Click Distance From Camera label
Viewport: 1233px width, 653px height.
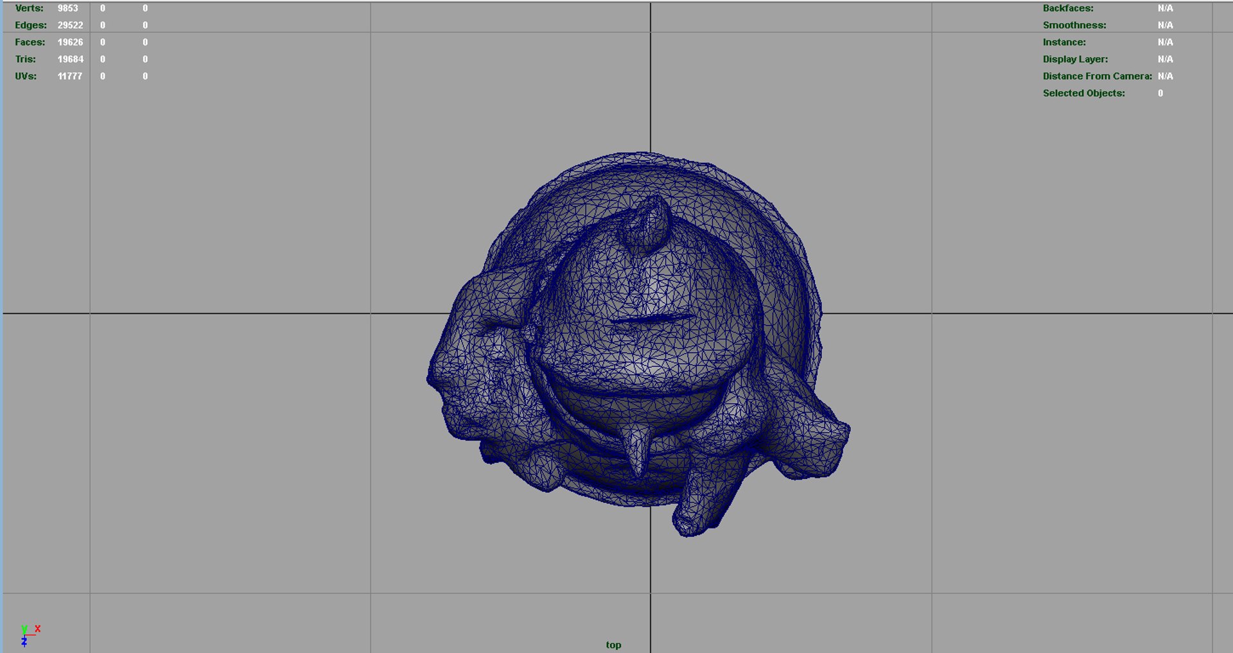(x=1097, y=76)
